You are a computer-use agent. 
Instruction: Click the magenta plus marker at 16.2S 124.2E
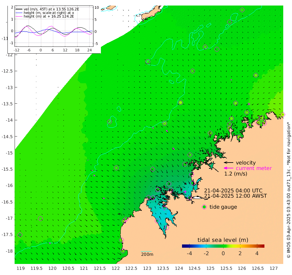185,192
